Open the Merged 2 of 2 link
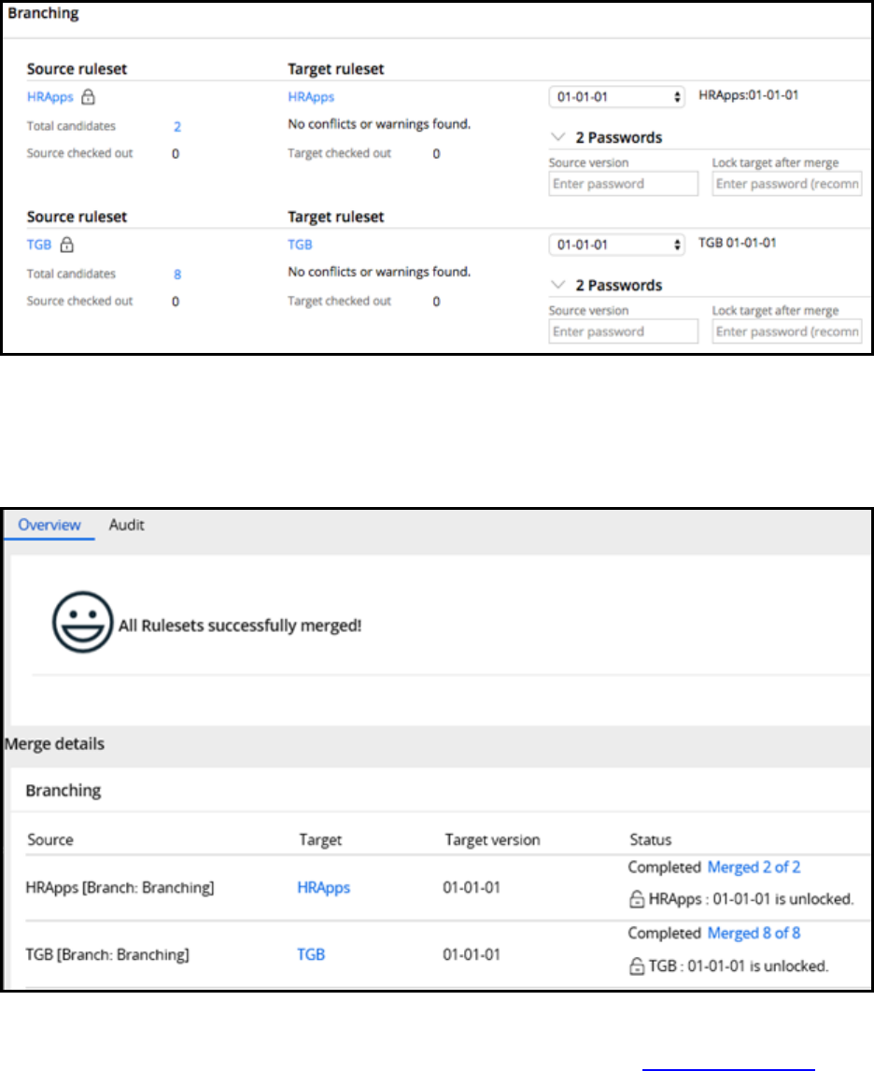Viewport: 874px width, 1071px height. coord(754,867)
